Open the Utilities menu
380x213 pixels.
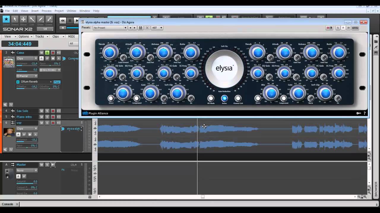[x=72, y=11]
